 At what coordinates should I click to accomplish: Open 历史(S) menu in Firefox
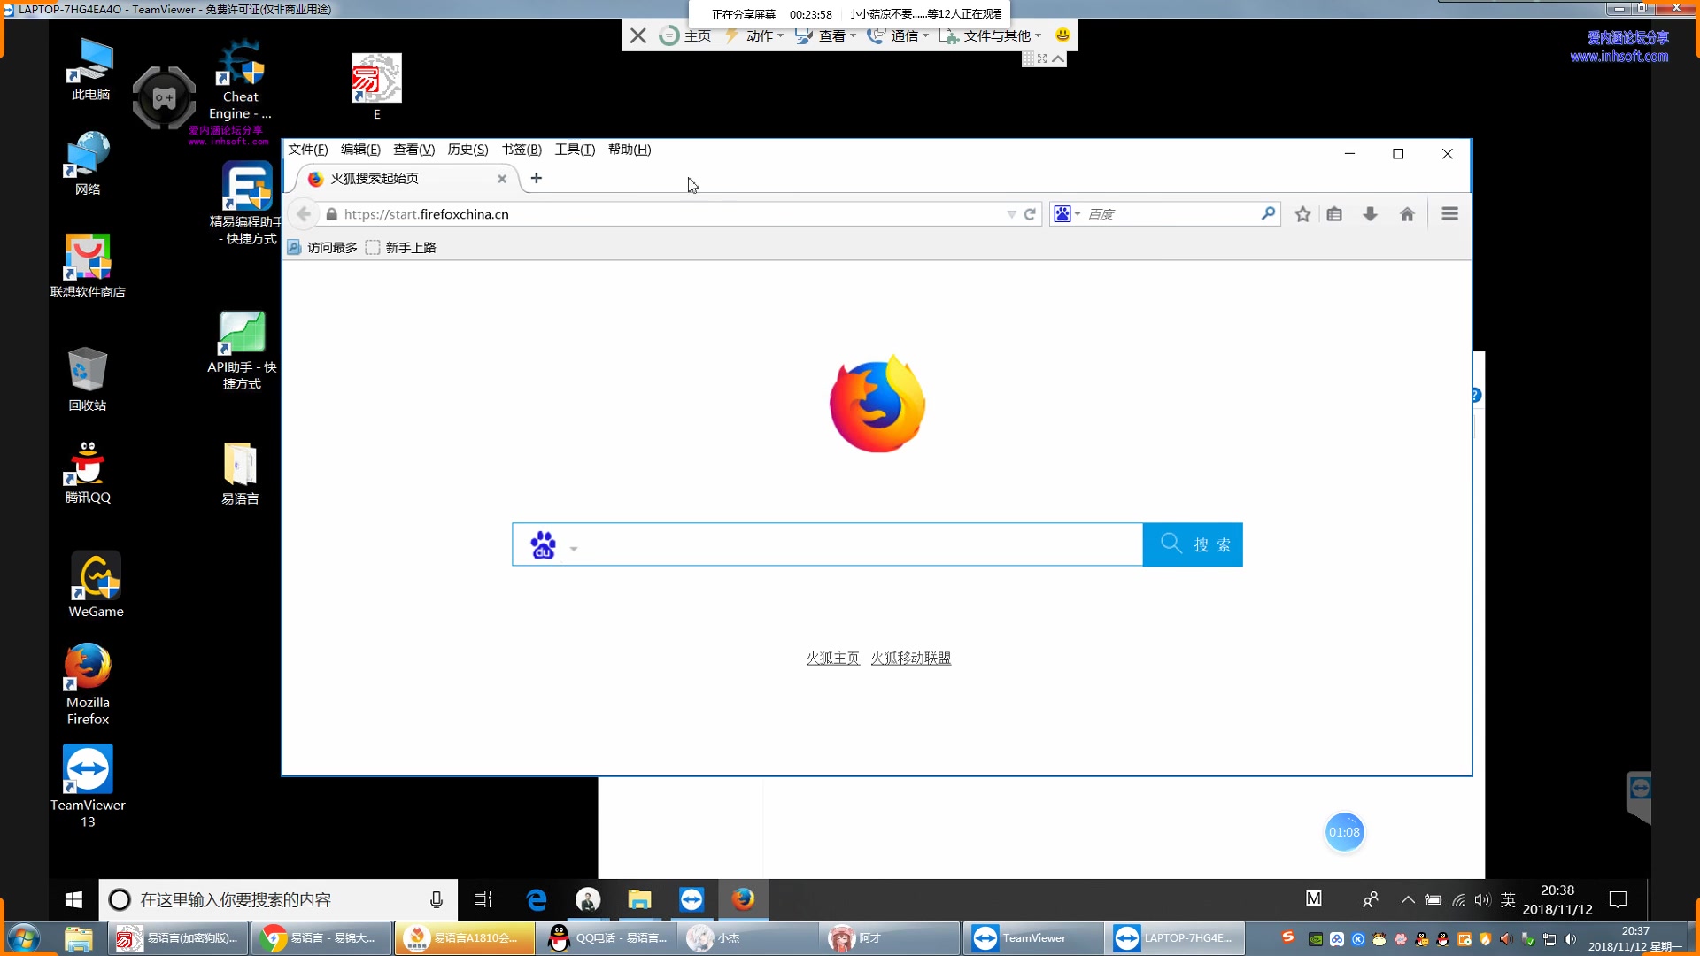(467, 150)
